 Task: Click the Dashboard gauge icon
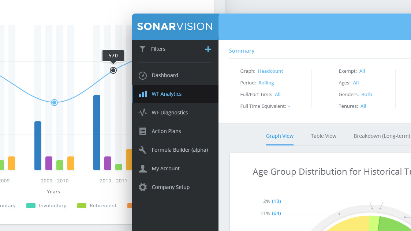(143, 75)
